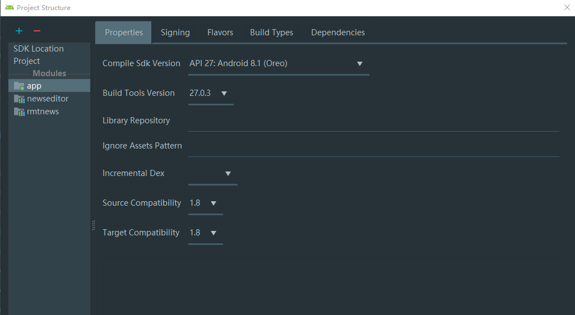This screenshot has width=575, height=315.
Task: Close the Project Structure dialog
Action: 567,7
